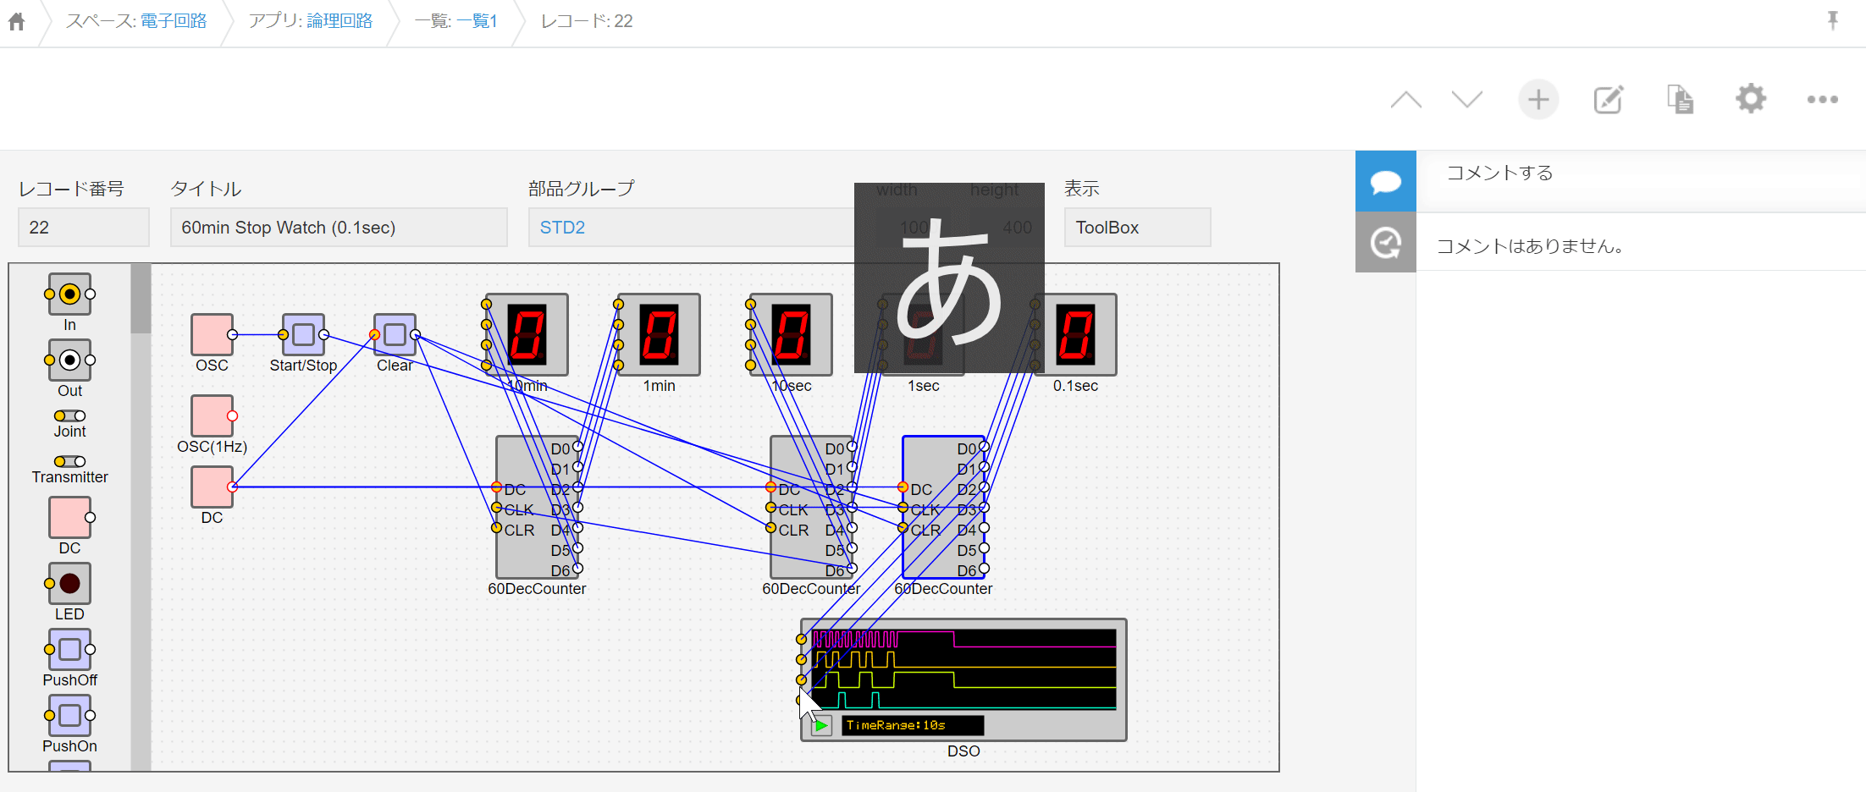Click the title value 60min Stop Watch (0.1sec)
This screenshot has width=1866, height=792.
(339, 228)
